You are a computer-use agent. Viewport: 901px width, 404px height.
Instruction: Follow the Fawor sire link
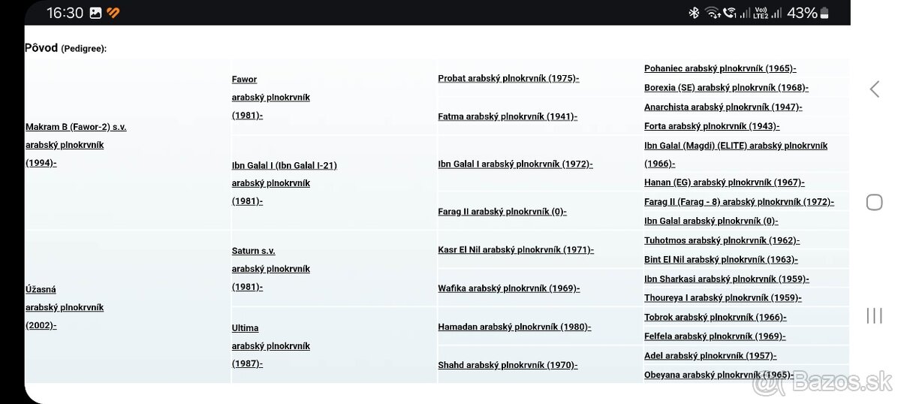[x=244, y=79]
